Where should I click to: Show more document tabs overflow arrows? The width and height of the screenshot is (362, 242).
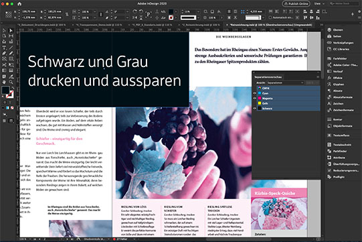click(321, 25)
